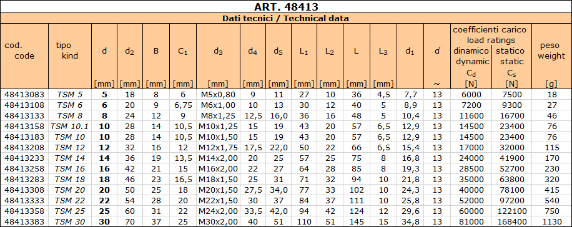Select static load value 168400
The height and width of the screenshot is (227, 572).
point(511,221)
